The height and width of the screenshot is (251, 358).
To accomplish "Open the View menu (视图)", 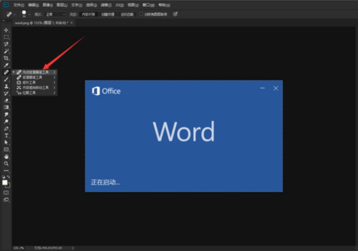I will pos(133,5).
